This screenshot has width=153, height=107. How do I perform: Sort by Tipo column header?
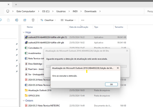[x=96, y=27]
